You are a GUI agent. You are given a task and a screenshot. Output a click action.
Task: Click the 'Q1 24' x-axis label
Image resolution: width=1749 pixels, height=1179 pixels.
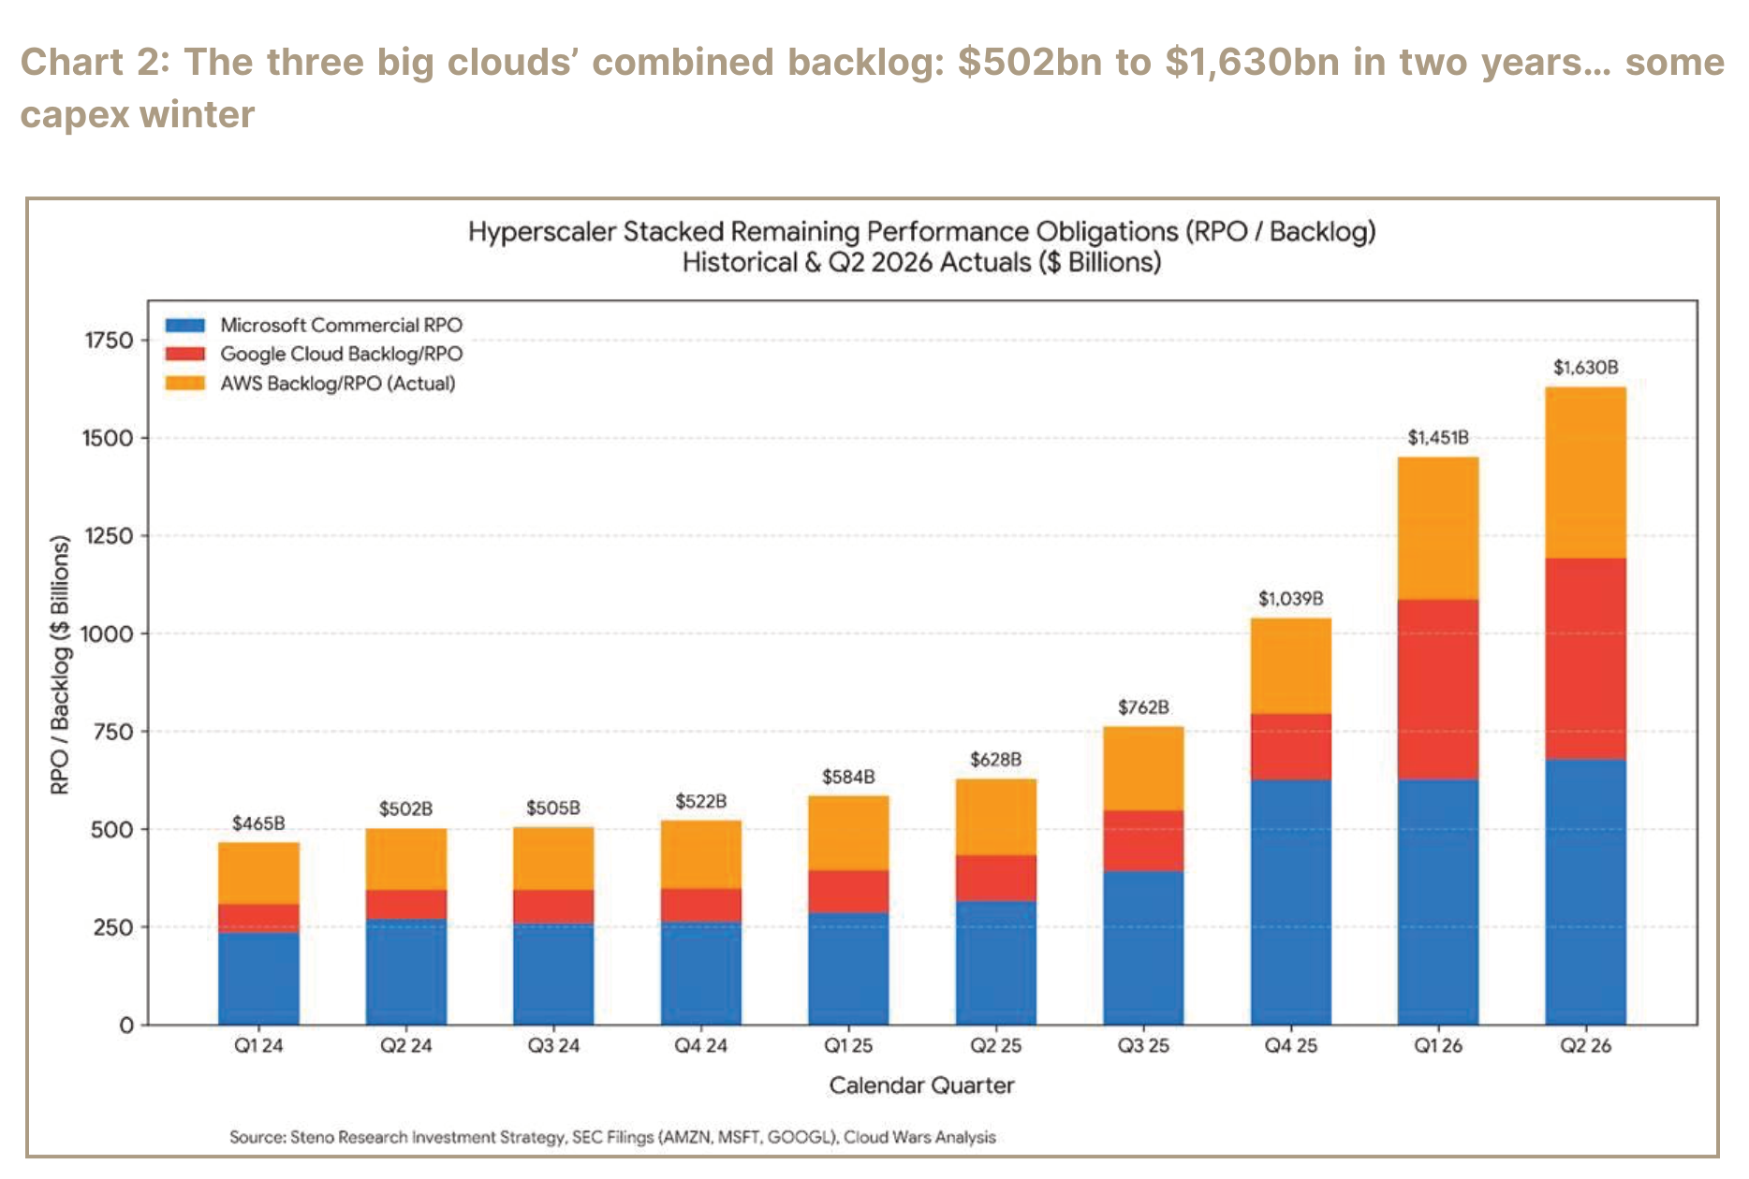click(258, 1046)
